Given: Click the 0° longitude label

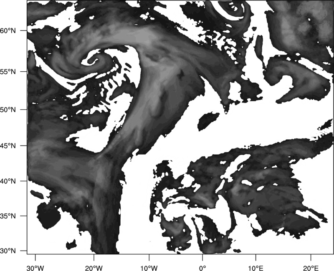Looking at the screenshot, I should (x=202, y=268).
